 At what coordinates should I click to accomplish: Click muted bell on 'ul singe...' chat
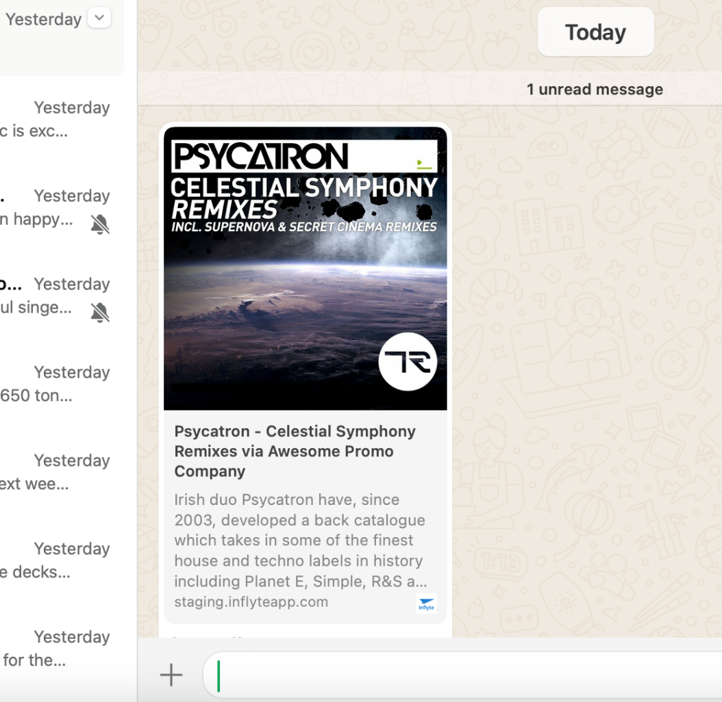(100, 313)
